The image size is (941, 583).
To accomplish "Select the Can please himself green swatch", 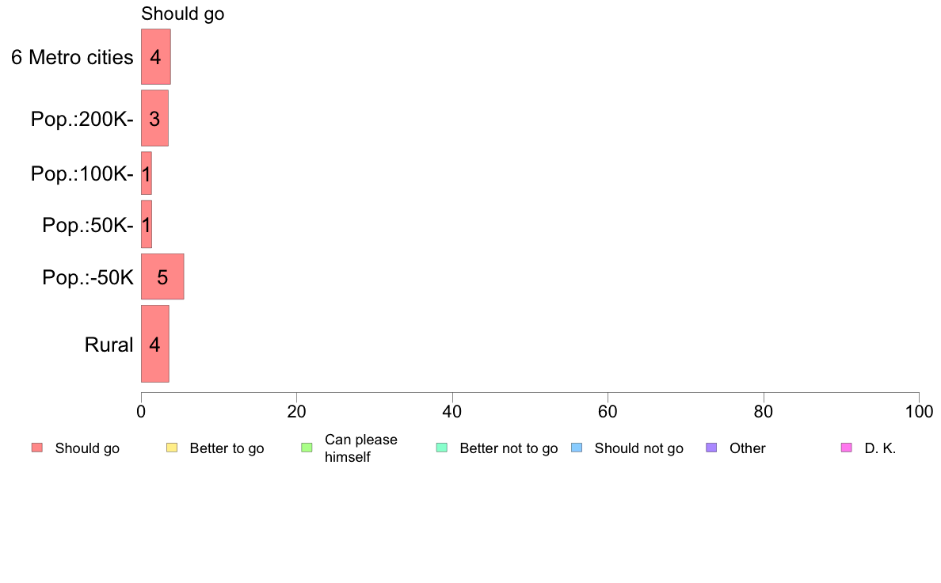I will [x=307, y=448].
